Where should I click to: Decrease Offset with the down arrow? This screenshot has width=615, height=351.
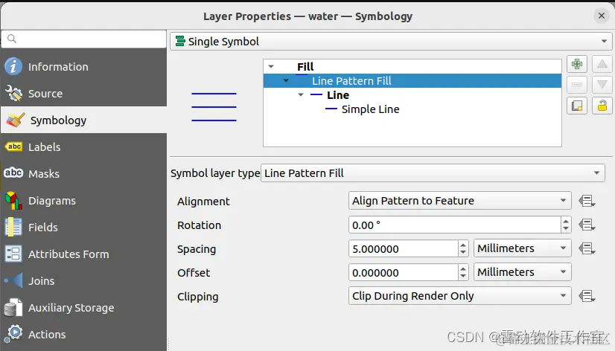pyautogui.click(x=463, y=276)
